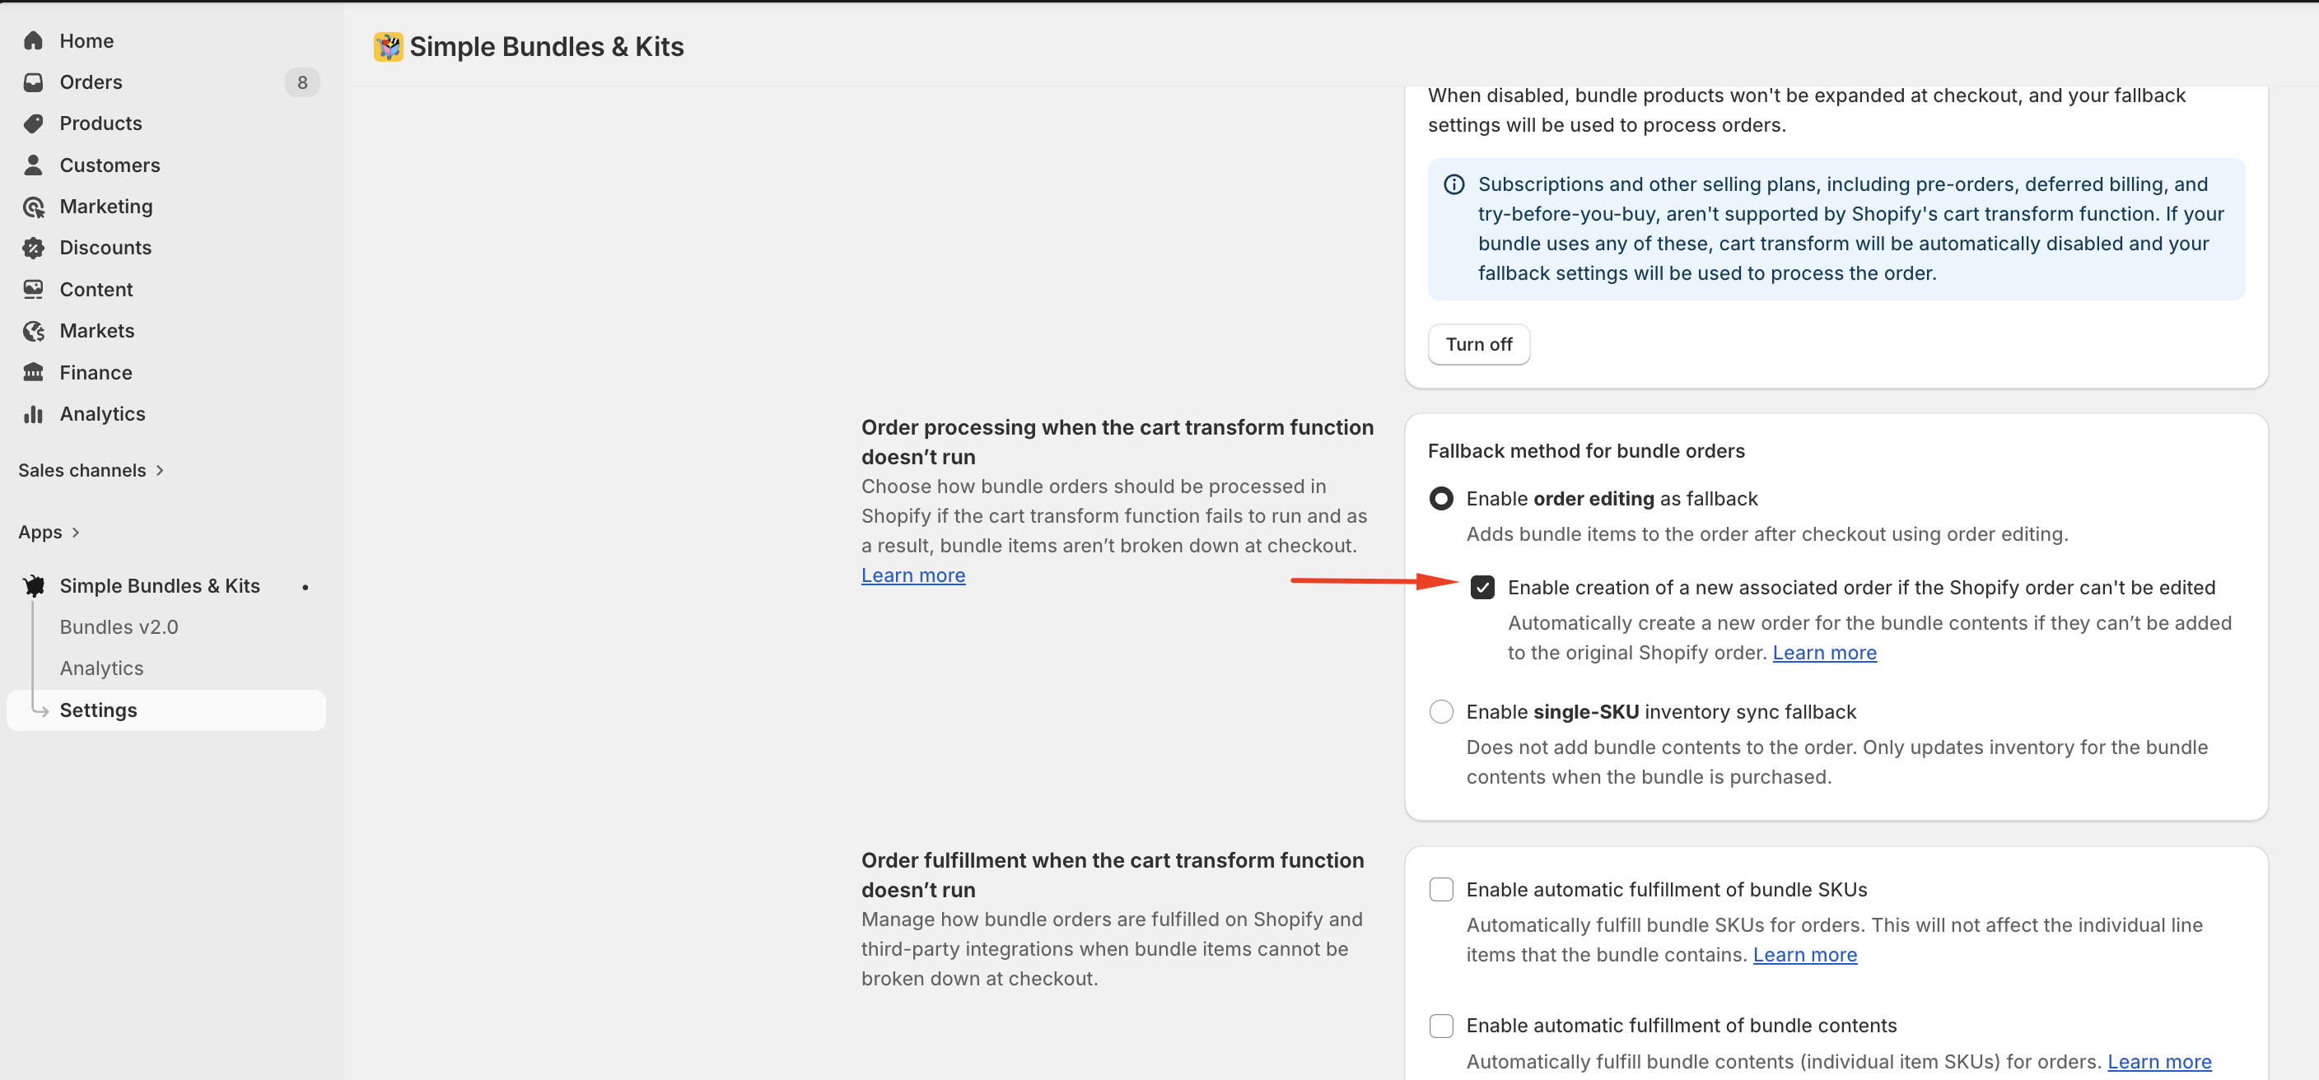Click the Turn off button
The image size is (2319, 1080).
click(x=1478, y=345)
